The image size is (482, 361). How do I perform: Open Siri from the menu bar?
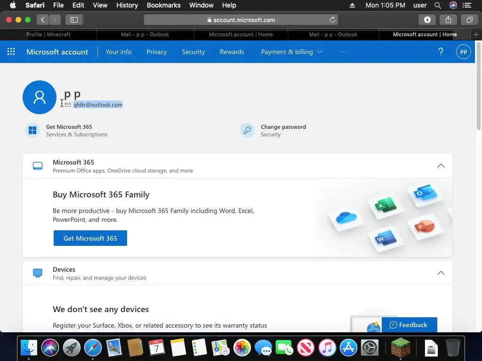tap(453, 5)
